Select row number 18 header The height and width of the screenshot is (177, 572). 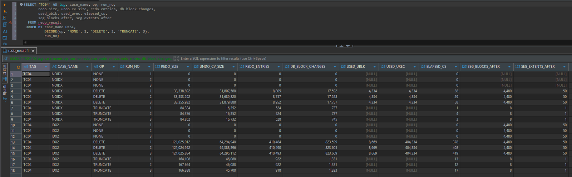click(x=16, y=171)
